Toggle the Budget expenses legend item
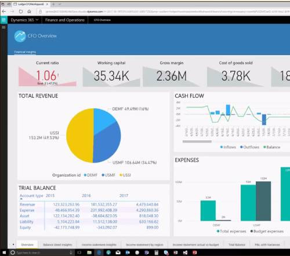290x256 pixels. pos(267,231)
